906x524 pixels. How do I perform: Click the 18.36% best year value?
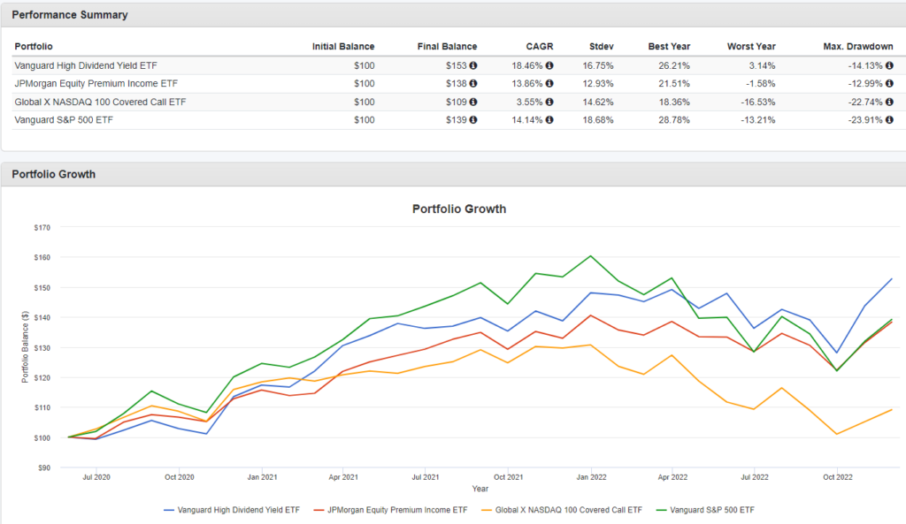click(x=674, y=103)
